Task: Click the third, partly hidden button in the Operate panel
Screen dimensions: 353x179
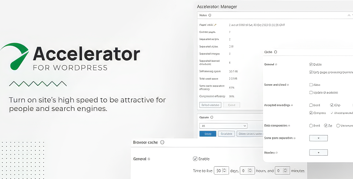Action: (250, 134)
